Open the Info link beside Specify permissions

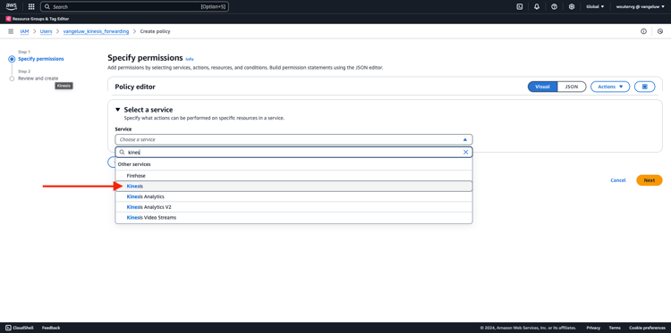[x=190, y=59]
